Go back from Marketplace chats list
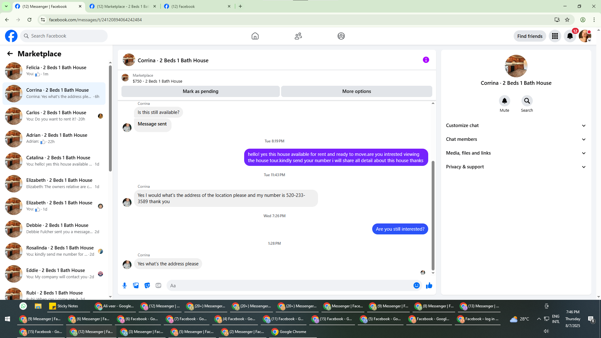Image resolution: width=601 pixels, height=338 pixels. (x=10, y=54)
